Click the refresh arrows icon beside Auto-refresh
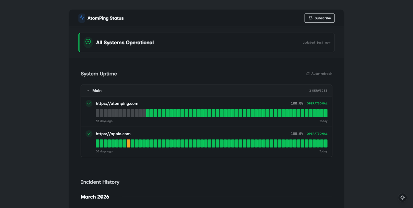The height and width of the screenshot is (208, 413). click(308, 73)
